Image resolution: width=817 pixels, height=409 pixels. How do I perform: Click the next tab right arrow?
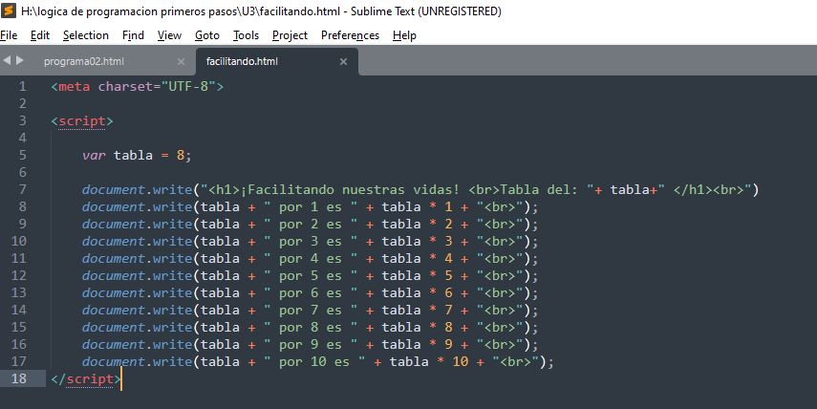[x=20, y=60]
